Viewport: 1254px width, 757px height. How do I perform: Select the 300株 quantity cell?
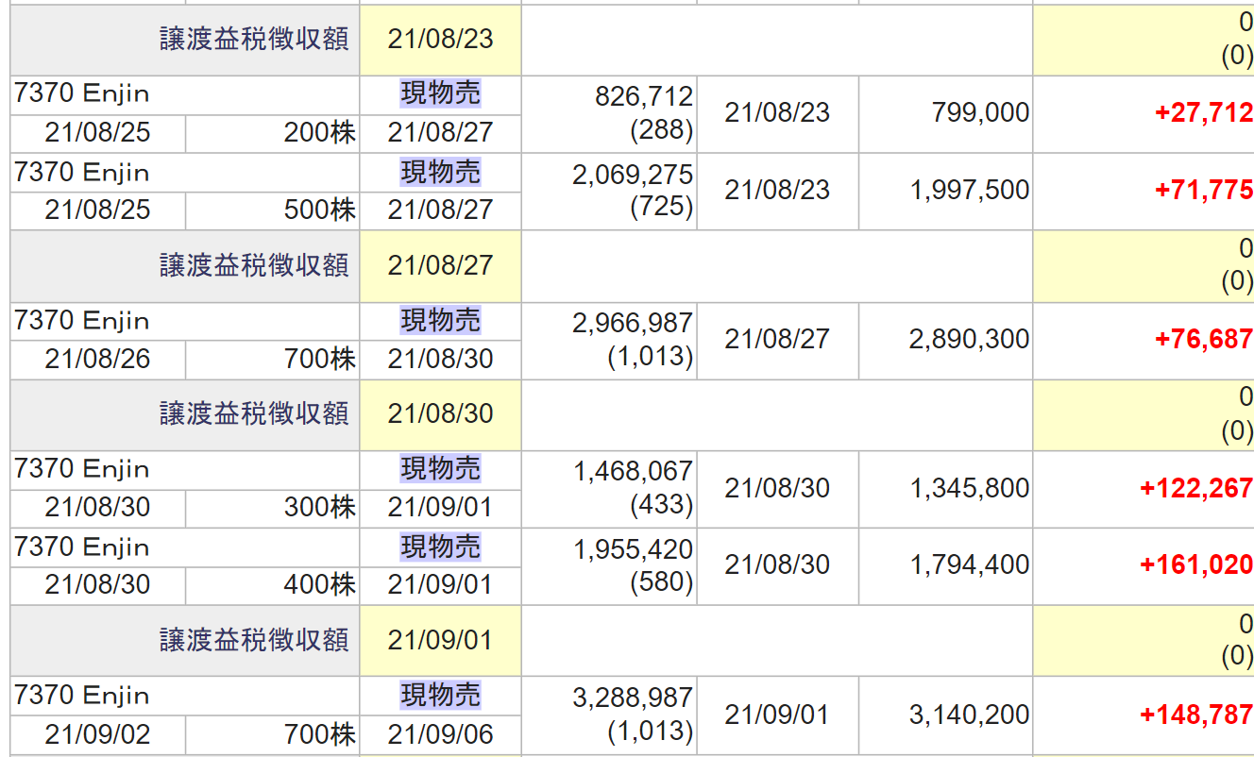[319, 508]
